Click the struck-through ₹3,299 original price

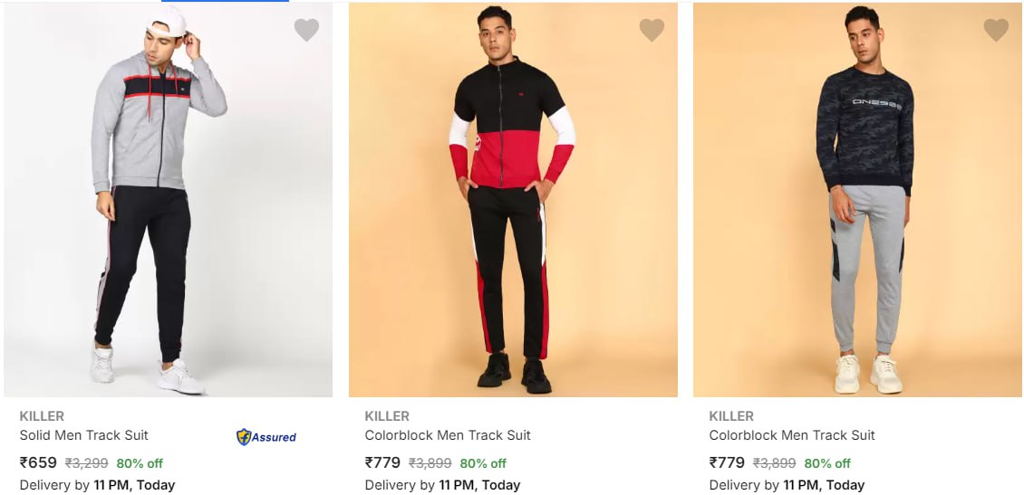coord(86,463)
